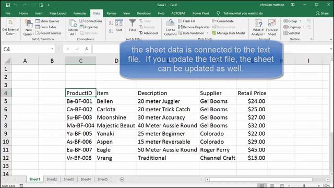This screenshot has width=334, height=188.
Task: Switch to the View tab
Action: click(x=126, y=13)
